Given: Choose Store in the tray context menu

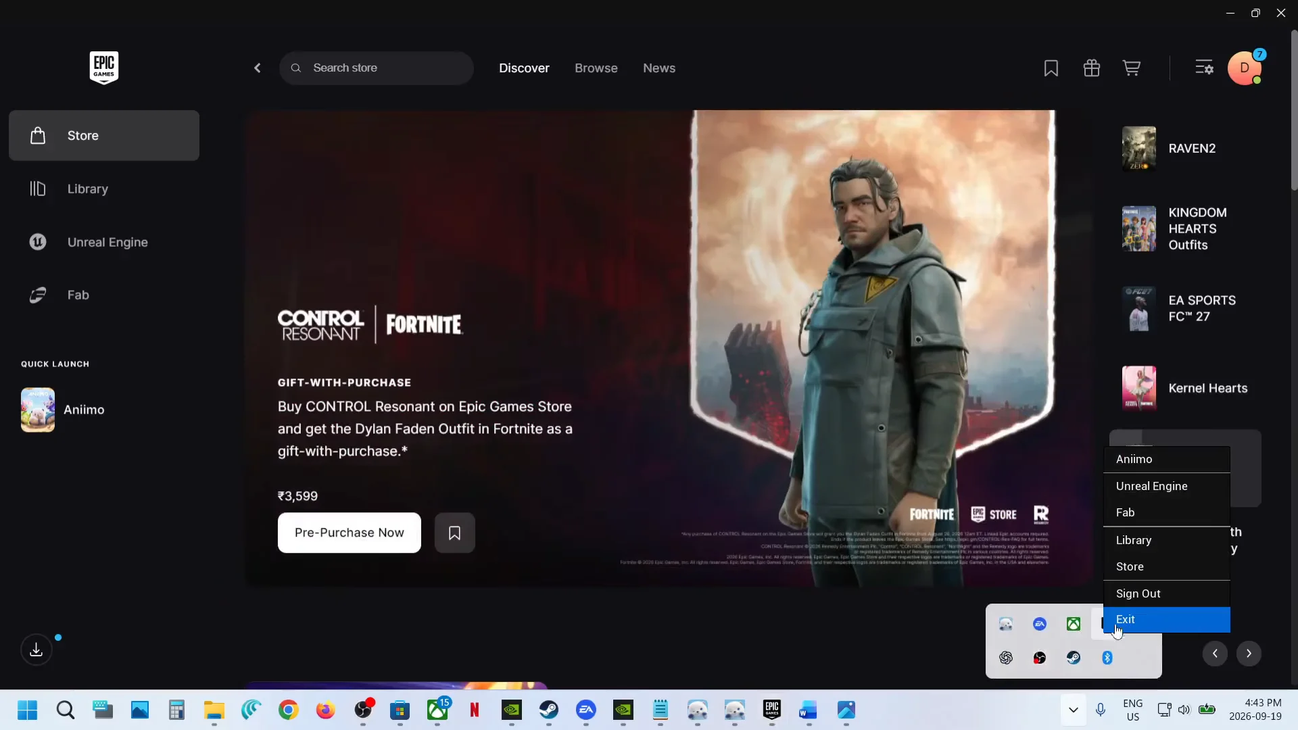Looking at the screenshot, I should (x=1167, y=566).
